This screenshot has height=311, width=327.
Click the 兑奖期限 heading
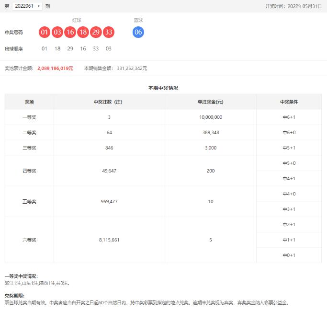[14, 296]
